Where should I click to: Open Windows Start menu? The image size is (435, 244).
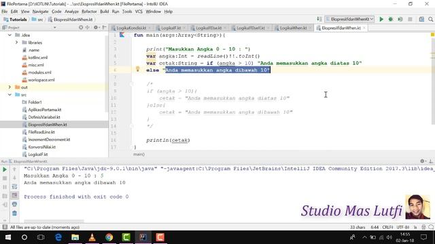coord(8,237)
